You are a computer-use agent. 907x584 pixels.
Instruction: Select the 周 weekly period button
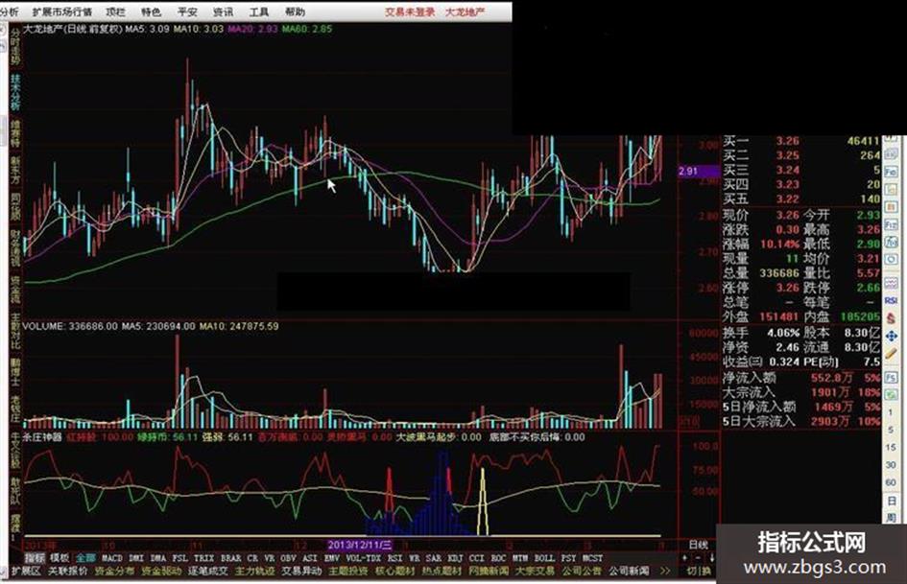[x=891, y=517]
